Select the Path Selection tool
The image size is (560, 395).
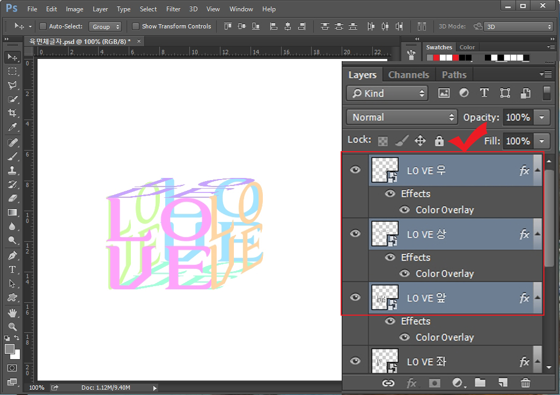(x=12, y=284)
